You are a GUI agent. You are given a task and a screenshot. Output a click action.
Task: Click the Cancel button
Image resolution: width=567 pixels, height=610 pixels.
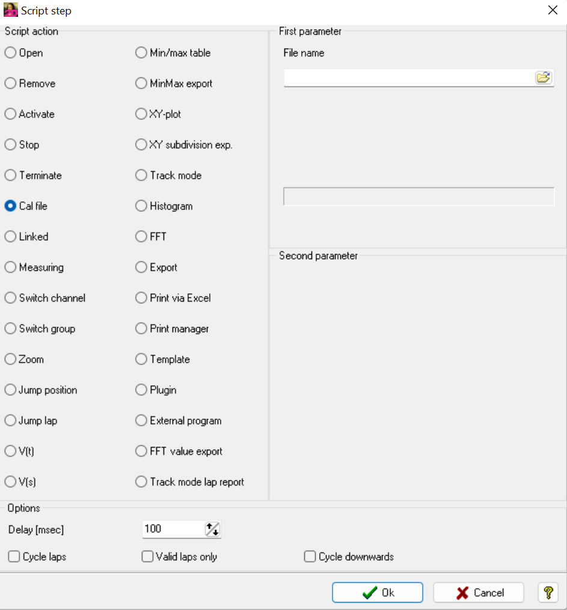click(479, 593)
